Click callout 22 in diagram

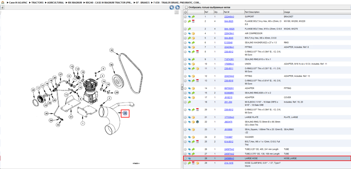[33, 90]
